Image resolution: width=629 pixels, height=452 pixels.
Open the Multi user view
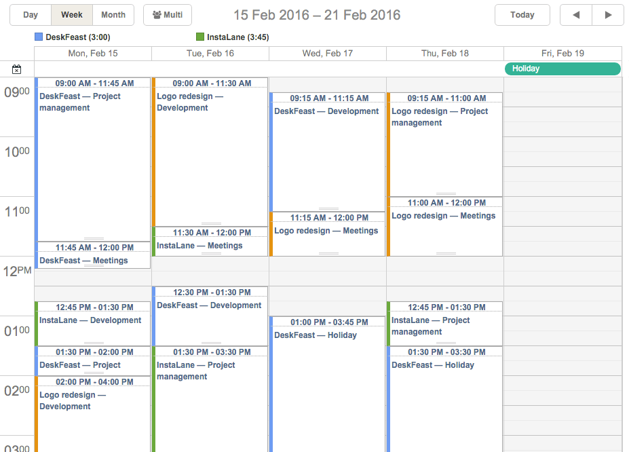point(168,15)
